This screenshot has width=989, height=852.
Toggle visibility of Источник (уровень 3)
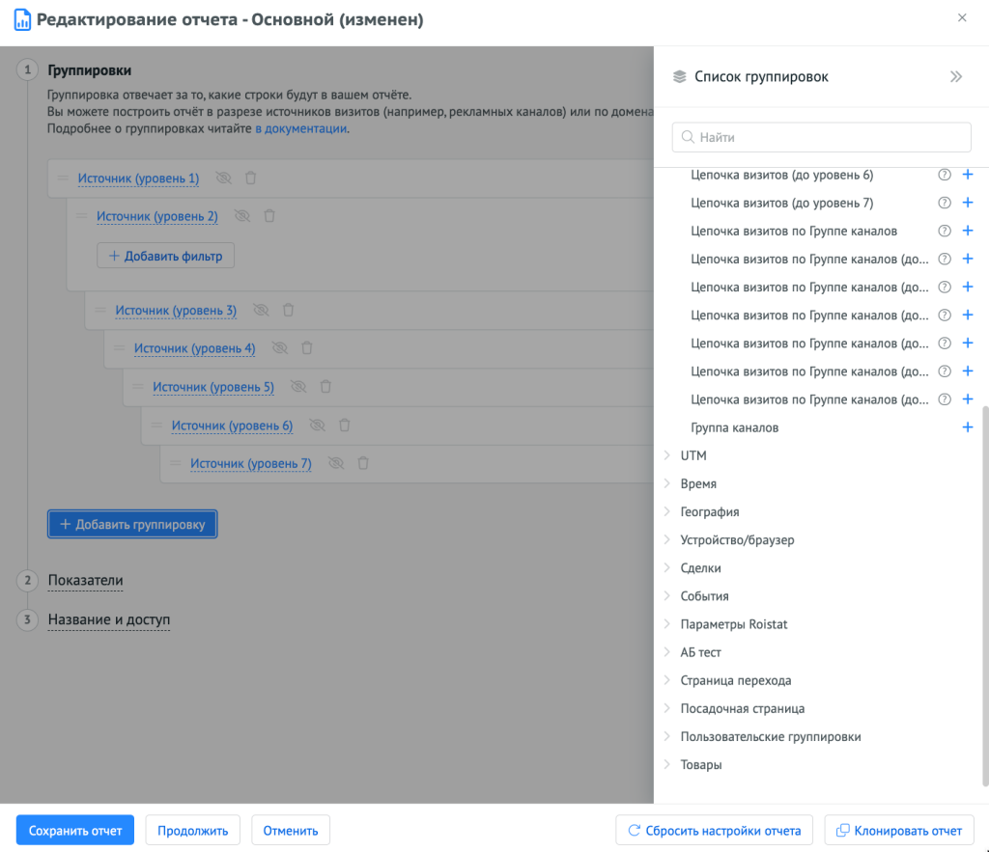pyautogui.click(x=261, y=310)
